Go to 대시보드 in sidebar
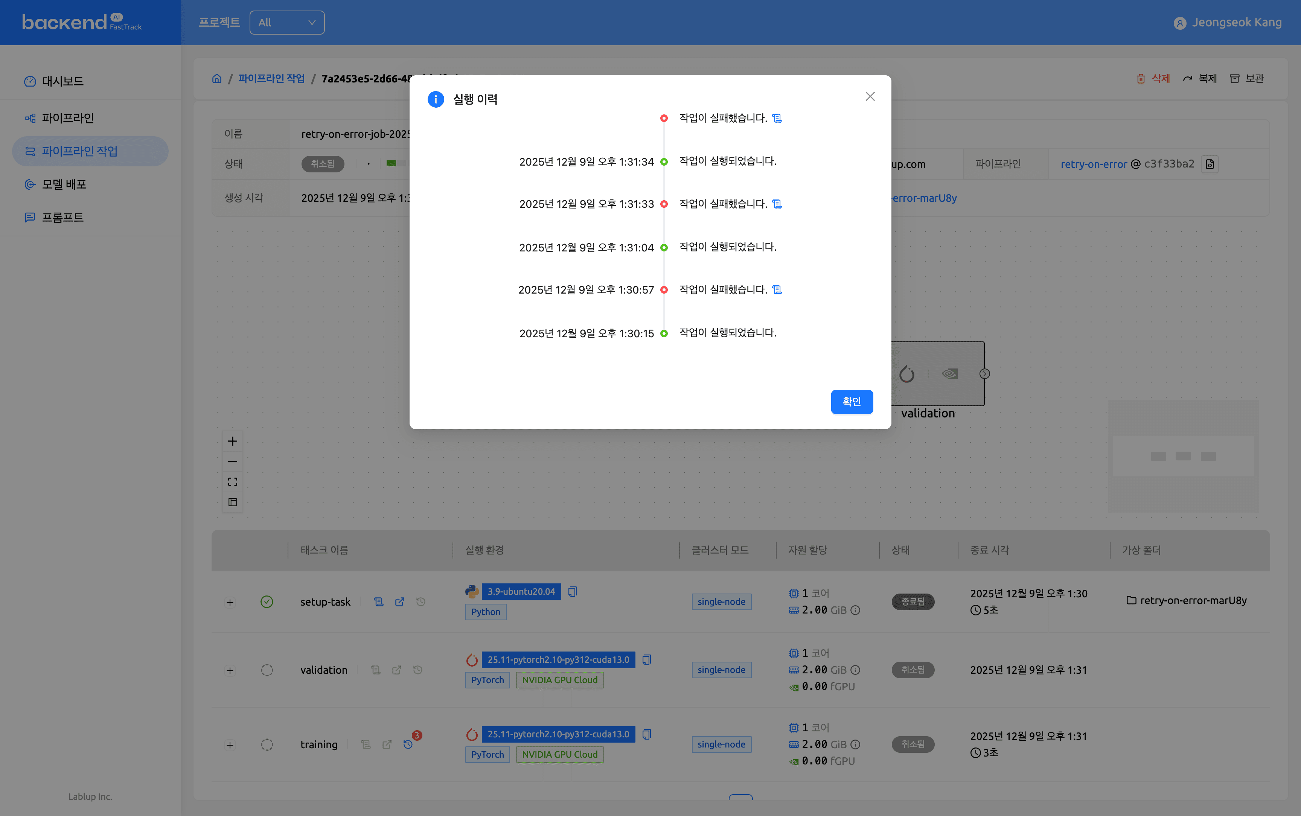This screenshot has width=1301, height=816. [x=62, y=81]
